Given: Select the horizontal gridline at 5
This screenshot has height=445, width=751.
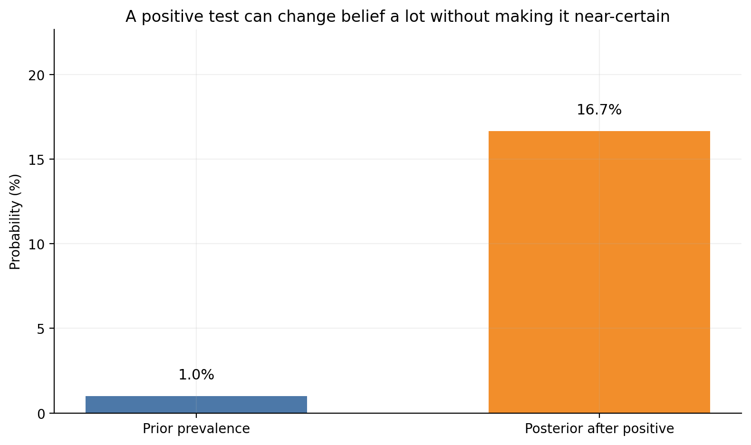Looking at the screenshot, I should (380, 328).
